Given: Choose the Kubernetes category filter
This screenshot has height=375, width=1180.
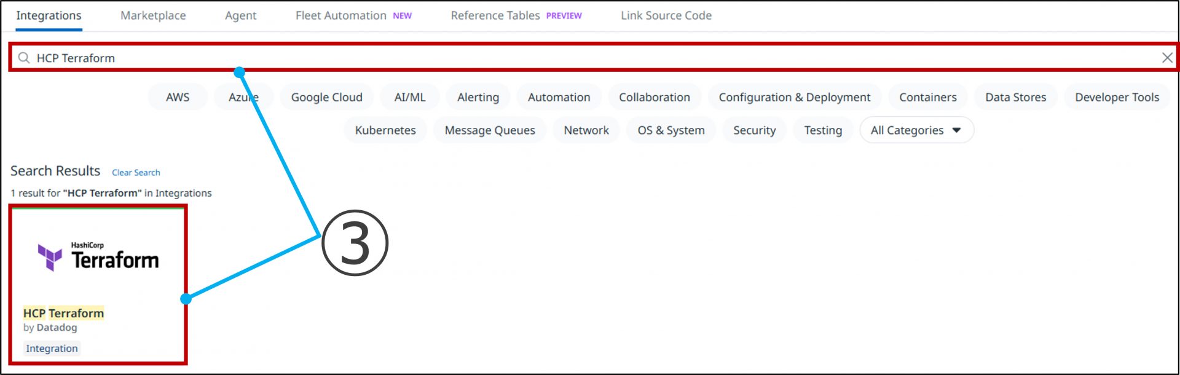Looking at the screenshot, I should coord(385,130).
